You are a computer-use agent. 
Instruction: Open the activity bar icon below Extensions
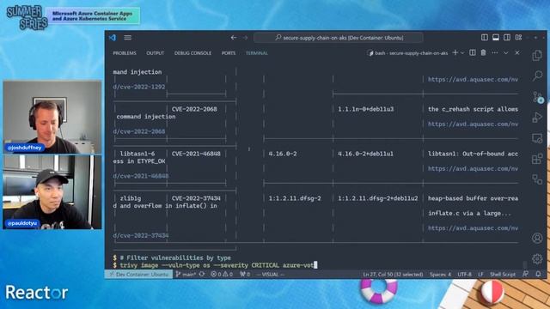coord(537,179)
